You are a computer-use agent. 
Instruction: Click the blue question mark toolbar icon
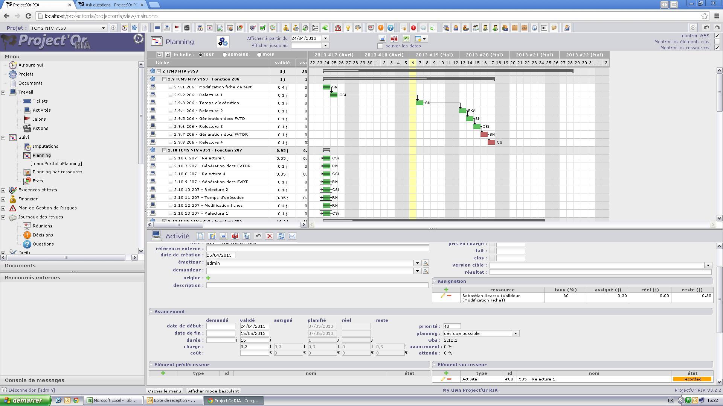coord(390,28)
